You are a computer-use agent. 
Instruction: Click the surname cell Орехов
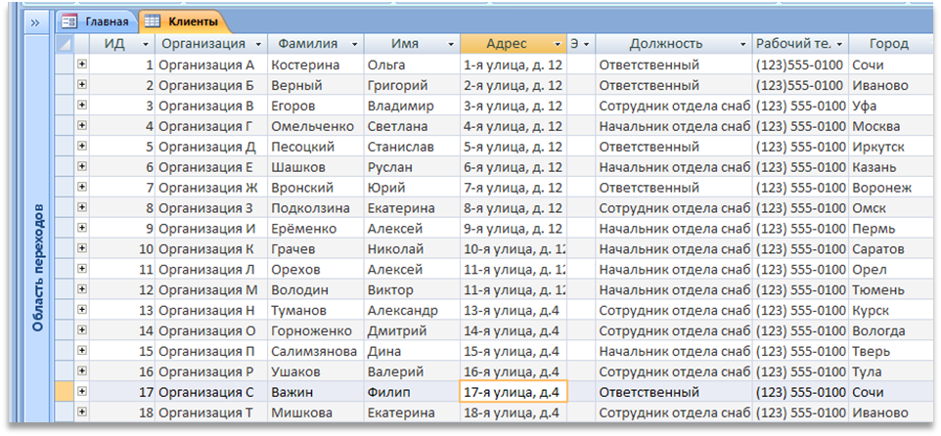coord(316,269)
